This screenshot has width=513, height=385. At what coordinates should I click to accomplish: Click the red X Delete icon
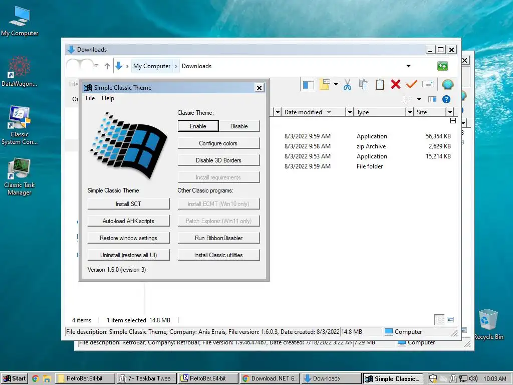(396, 84)
